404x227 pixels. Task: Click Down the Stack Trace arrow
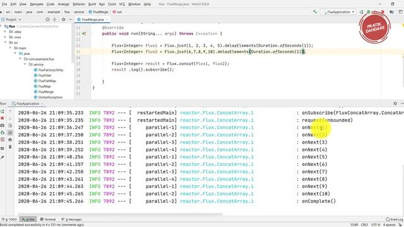[10, 119]
